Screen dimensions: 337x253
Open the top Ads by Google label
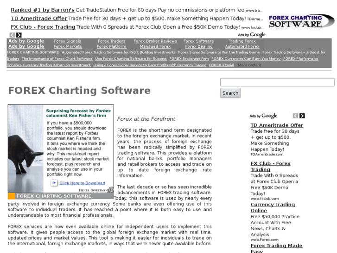252,35
